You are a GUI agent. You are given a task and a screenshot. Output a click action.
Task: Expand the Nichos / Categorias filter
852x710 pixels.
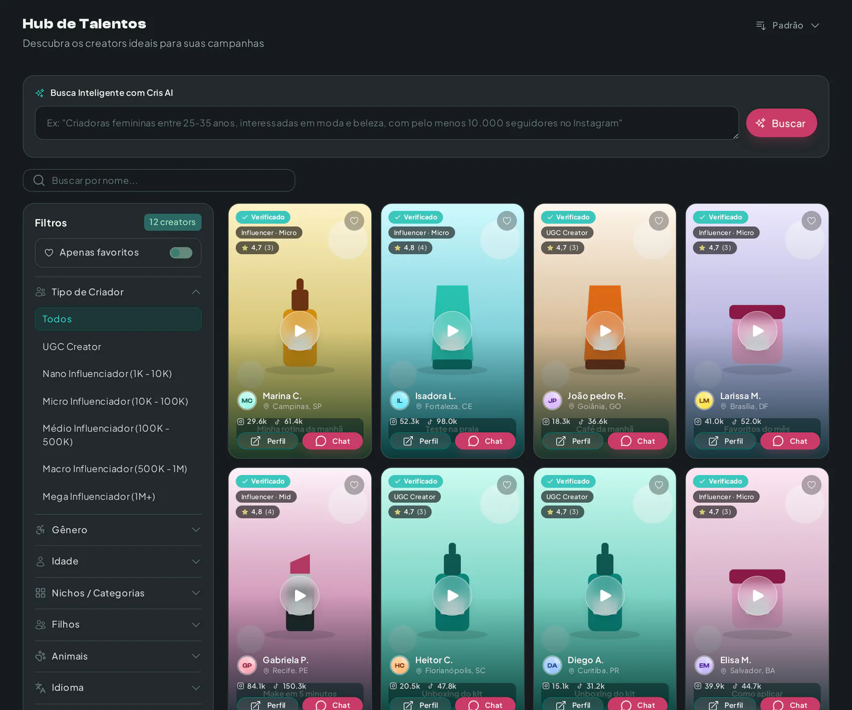(118, 593)
